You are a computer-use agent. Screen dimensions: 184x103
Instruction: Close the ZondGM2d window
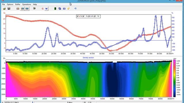179,1
